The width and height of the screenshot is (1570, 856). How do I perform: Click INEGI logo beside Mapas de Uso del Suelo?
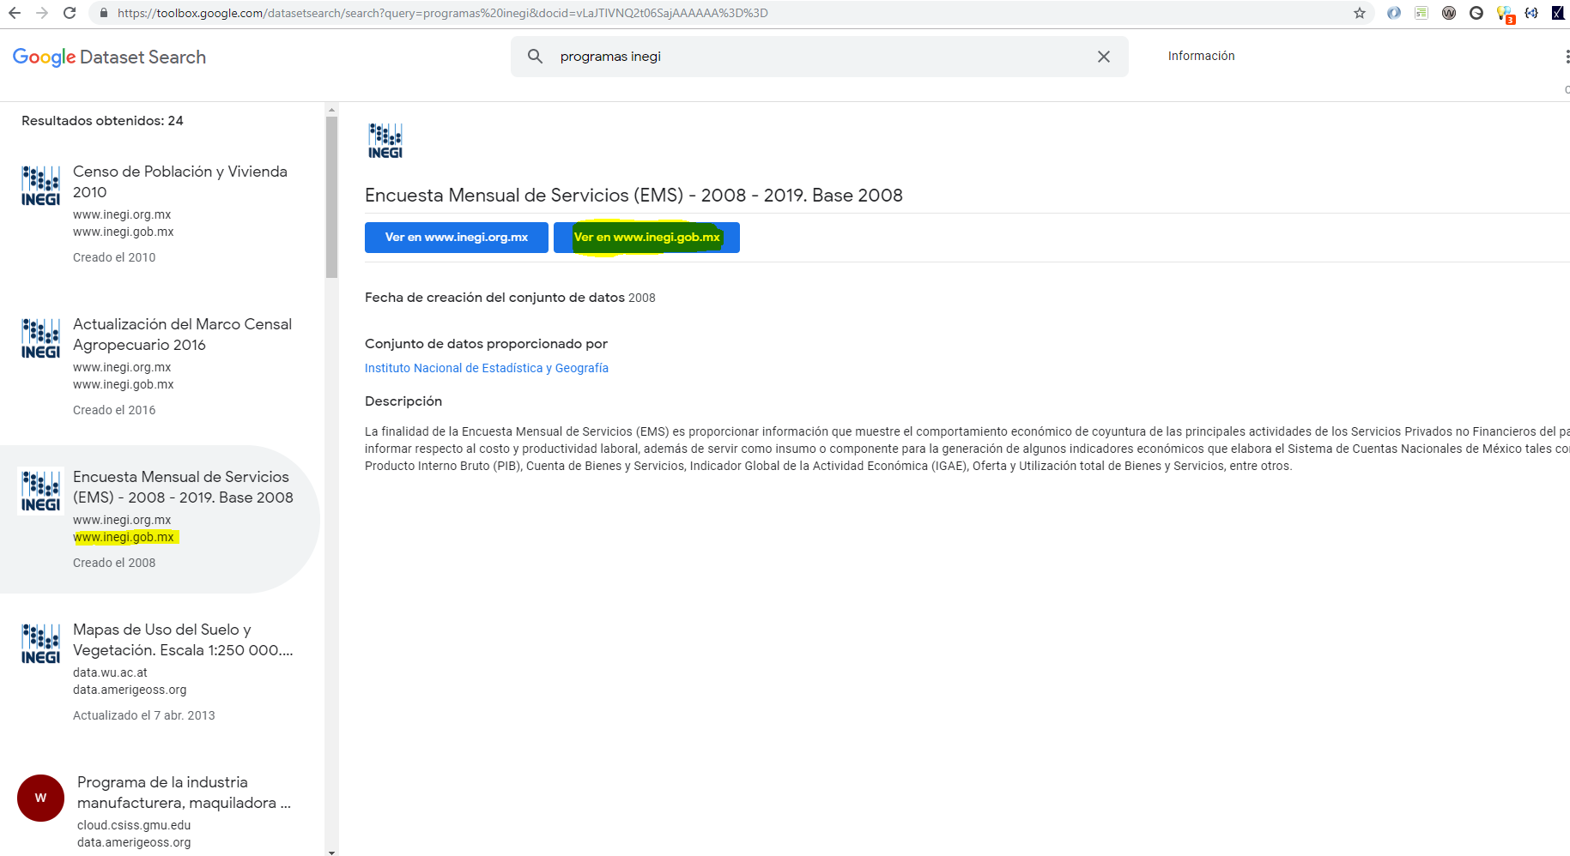(40, 643)
